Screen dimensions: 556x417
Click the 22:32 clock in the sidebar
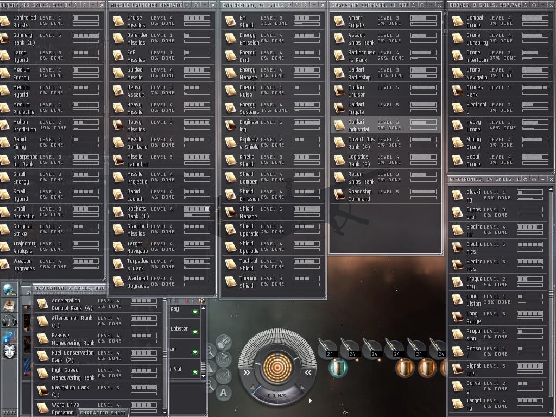9,413
